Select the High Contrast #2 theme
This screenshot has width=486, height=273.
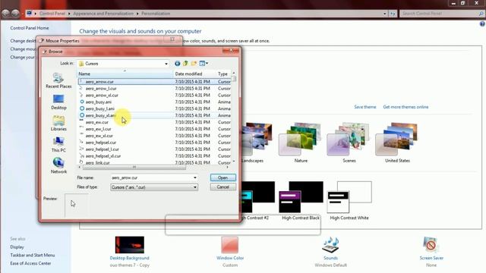click(x=257, y=201)
